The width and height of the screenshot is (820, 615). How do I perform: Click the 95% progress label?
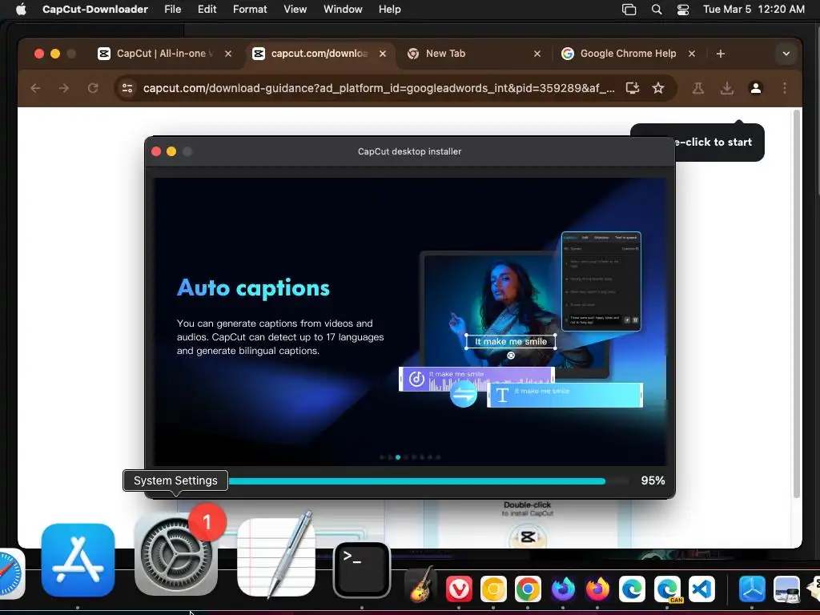click(653, 480)
